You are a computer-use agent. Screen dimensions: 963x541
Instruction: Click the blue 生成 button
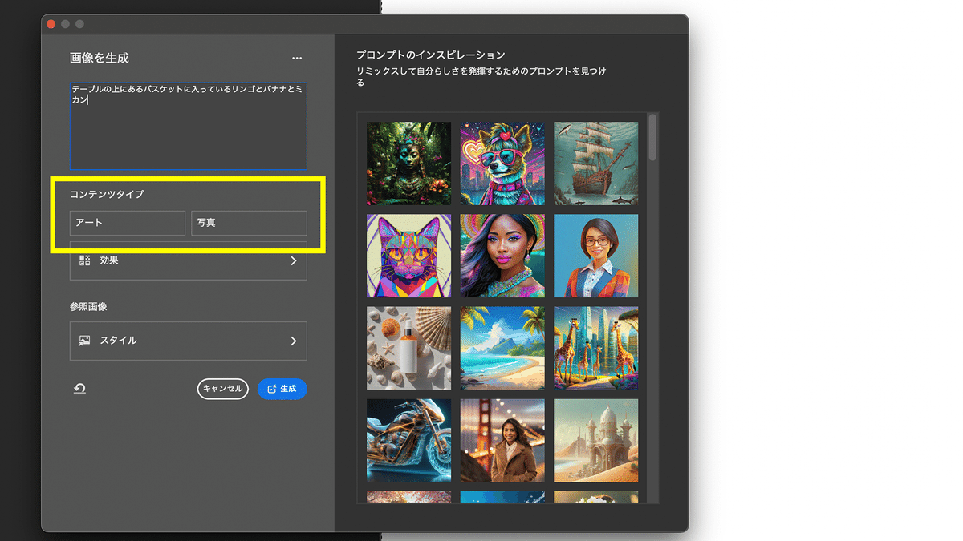[282, 389]
